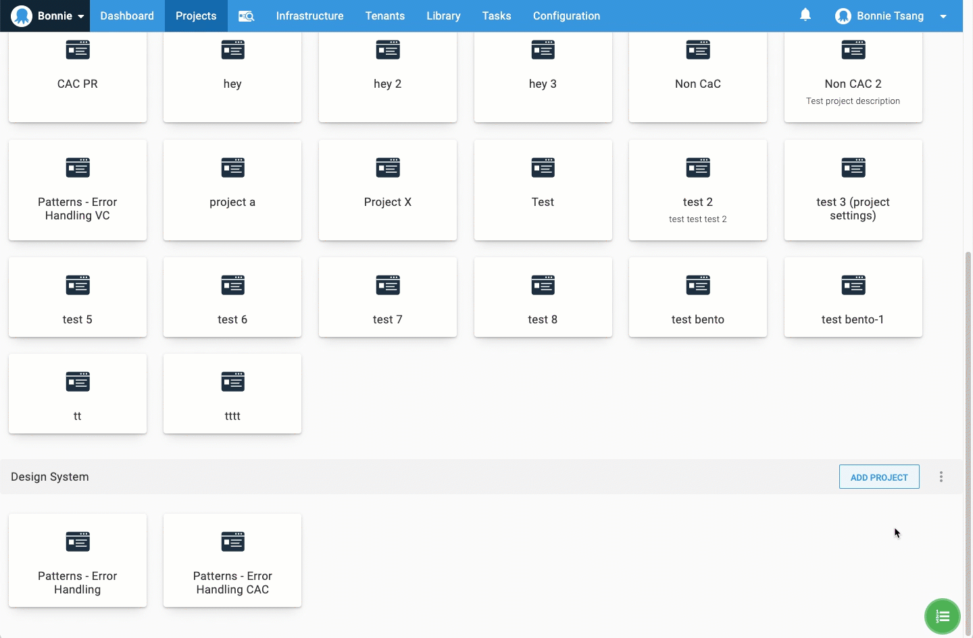
Task: Click the hey project icon
Action: click(232, 50)
